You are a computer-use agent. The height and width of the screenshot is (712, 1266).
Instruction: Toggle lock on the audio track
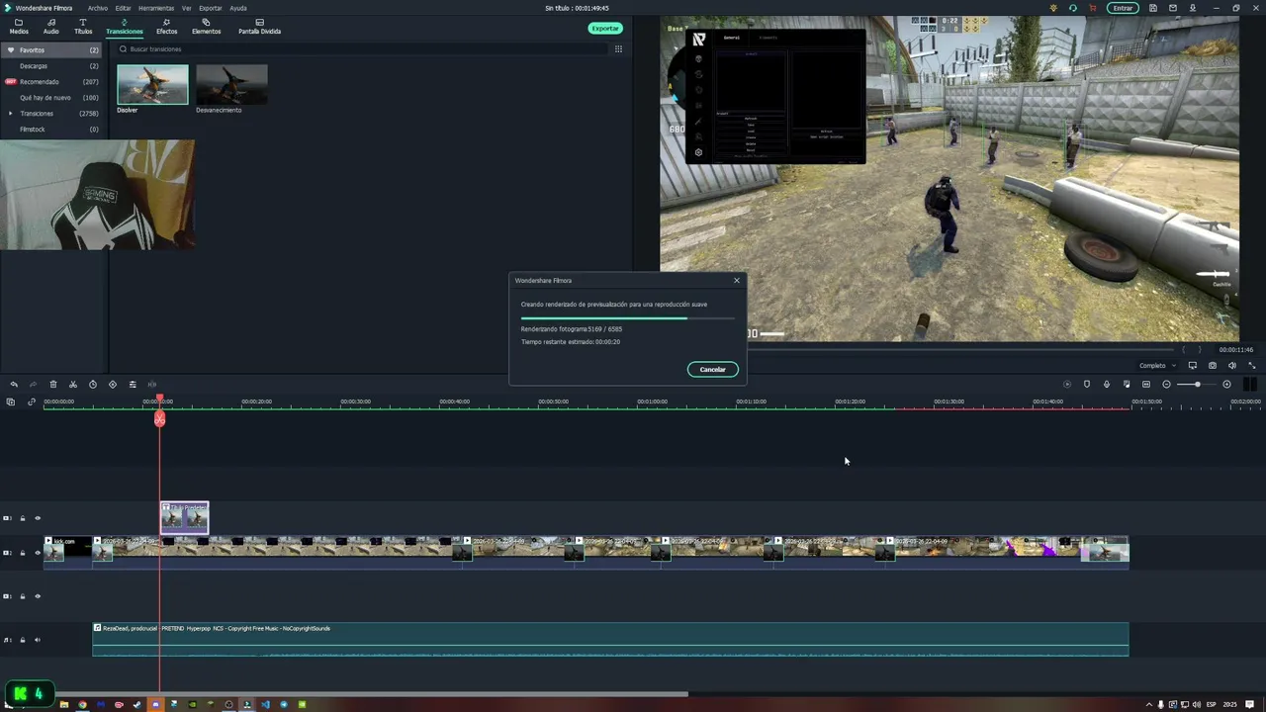tap(23, 640)
